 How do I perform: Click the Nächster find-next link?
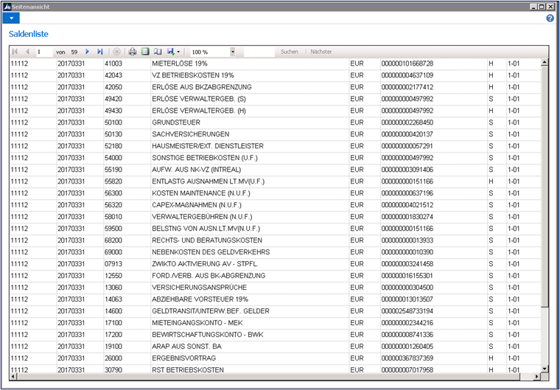click(321, 52)
